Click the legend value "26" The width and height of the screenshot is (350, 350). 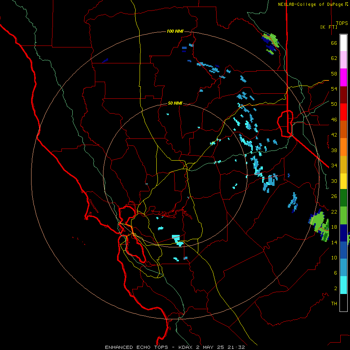click(334, 196)
